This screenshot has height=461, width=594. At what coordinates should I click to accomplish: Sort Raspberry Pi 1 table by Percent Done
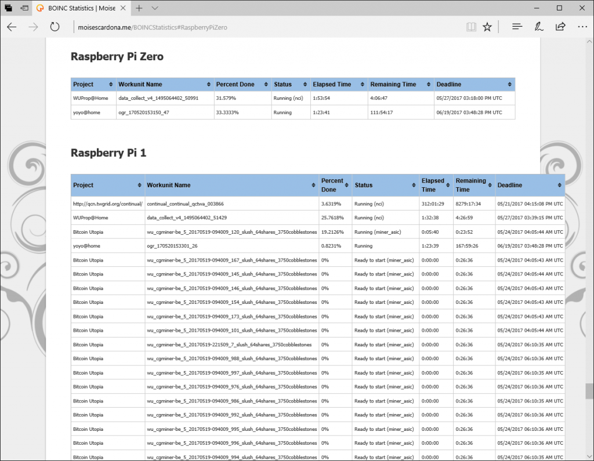[x=335, y=185]
